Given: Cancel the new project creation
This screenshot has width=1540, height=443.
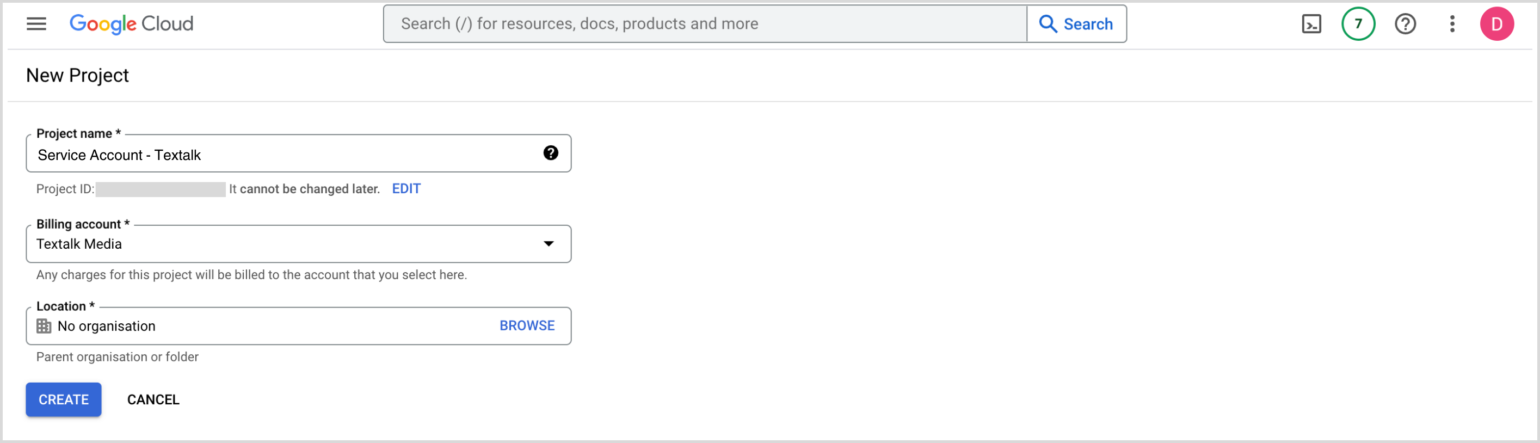Looking at the screenshot, I should pyautogui.click(x=153, y=399).
